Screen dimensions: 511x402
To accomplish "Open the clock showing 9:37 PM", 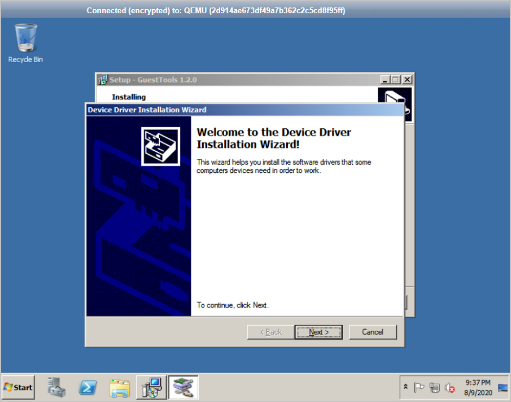I will pyautogui.click(x=478, y=387).
